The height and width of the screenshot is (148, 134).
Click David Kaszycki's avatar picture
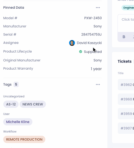click(x=72, y=43)
